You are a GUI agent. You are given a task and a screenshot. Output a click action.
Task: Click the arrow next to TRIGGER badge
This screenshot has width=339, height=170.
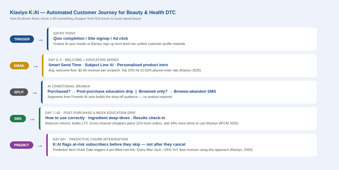(x=40, y=40)
